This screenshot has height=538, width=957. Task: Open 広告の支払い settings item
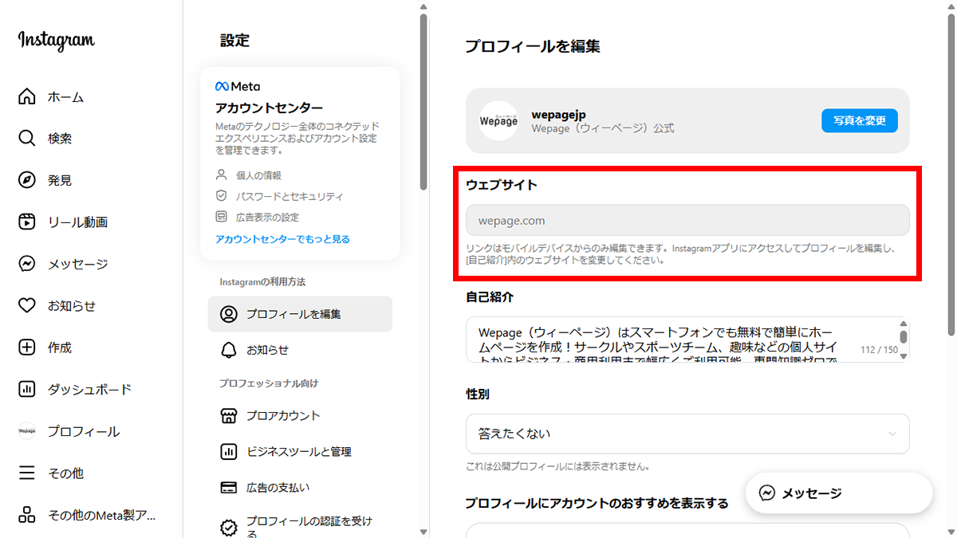point(300,487)
